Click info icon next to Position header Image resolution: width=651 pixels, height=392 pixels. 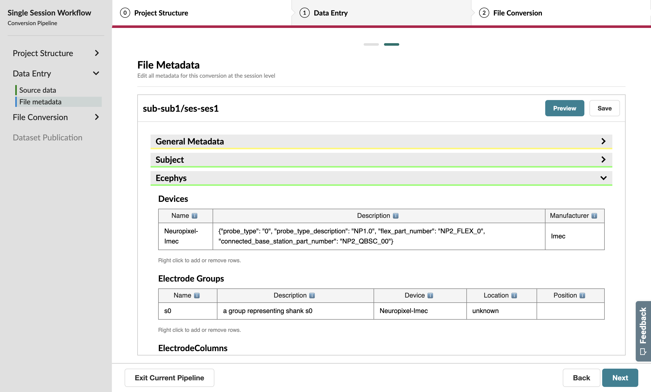(x=582, y=296)
